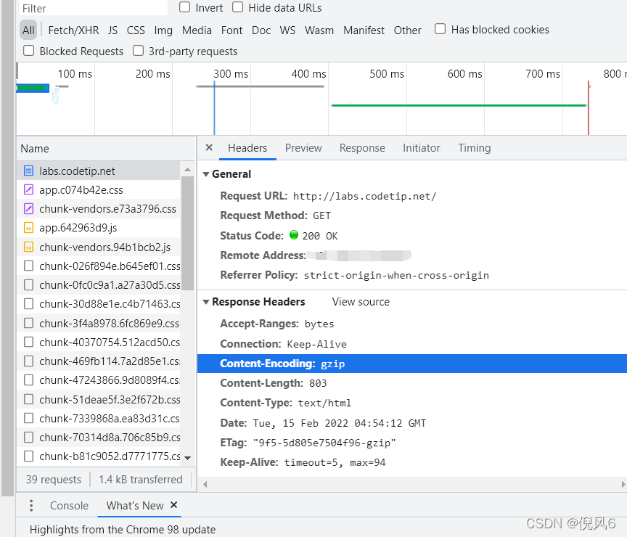The image size is (627, 537).
Task: Filter requests by Other type
Action: [407, 30]
